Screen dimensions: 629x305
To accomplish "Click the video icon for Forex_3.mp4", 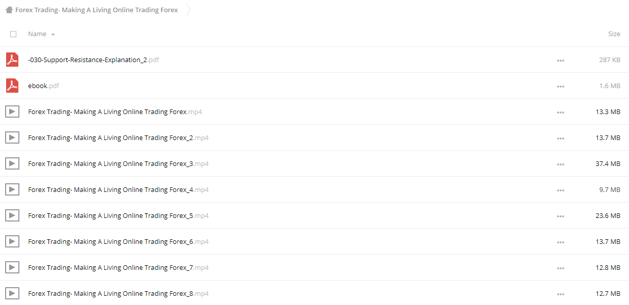I will click(12, 163).
